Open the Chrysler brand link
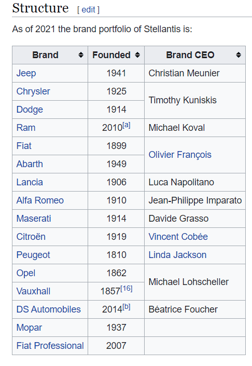 33,91
